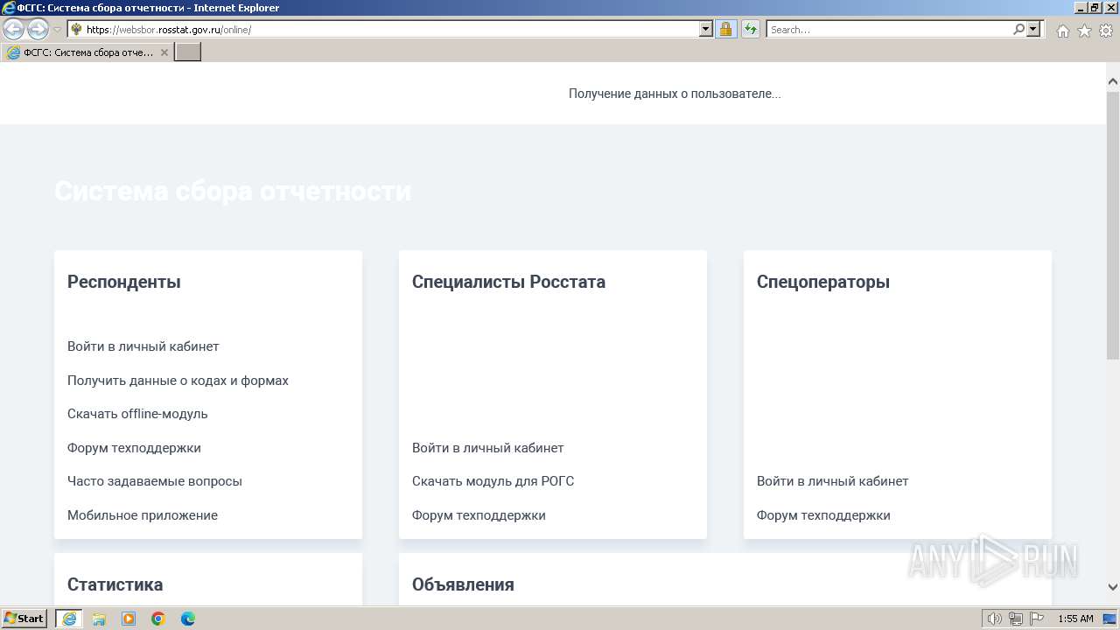Click the IE Forward navigation arrow
Image resolution: width=1120 pixels, height=630 pixels.
[x=38, y=29]
